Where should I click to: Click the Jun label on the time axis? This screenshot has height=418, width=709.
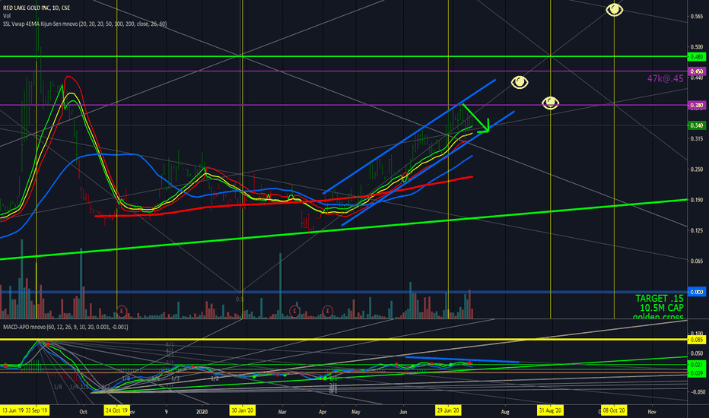(x=403, y=412)
